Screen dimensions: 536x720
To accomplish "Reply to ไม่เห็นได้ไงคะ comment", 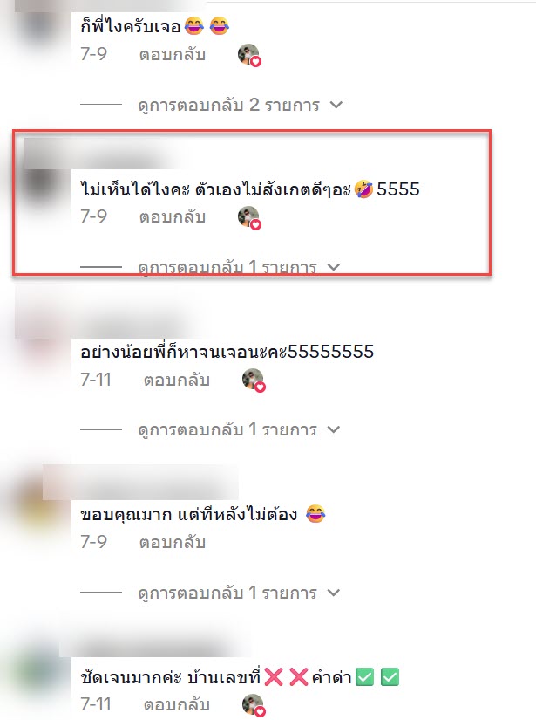I will point(173,217).
